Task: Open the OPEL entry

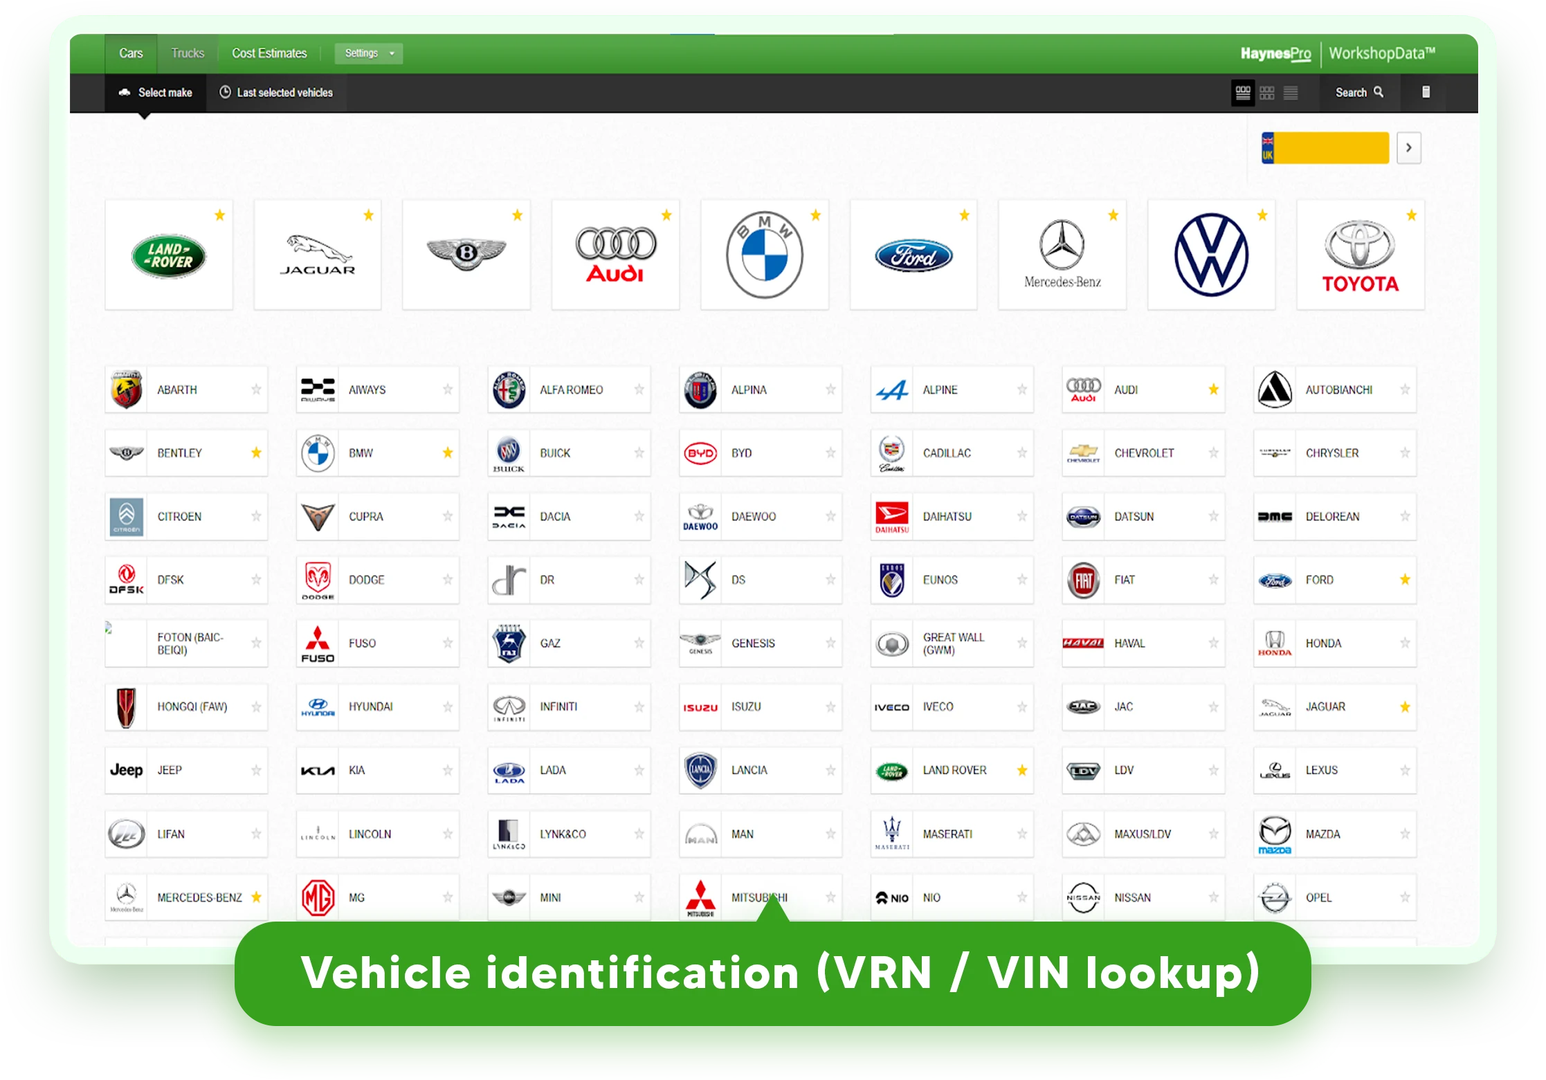Action: 1335,897
